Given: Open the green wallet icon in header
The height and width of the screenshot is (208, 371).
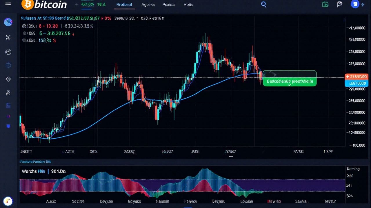Looking at the screenshot, I should (325, 4).
